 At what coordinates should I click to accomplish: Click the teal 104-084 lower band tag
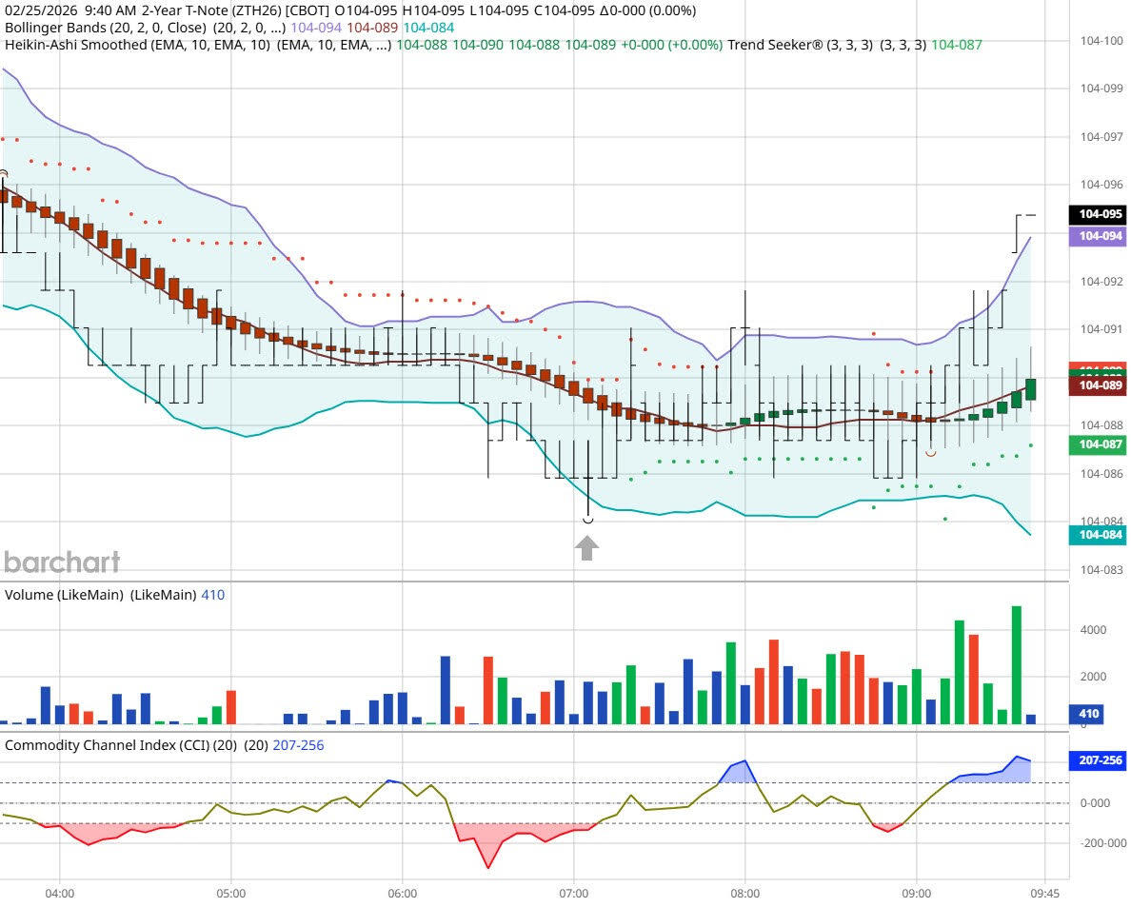coord(1098,535)
